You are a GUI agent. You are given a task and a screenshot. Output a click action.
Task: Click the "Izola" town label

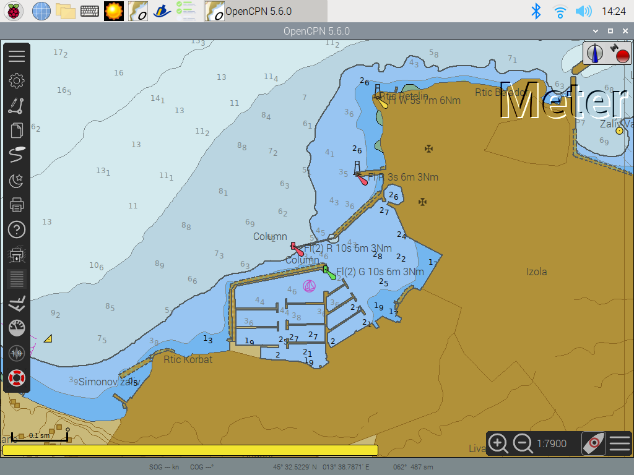tap(537, 272)
